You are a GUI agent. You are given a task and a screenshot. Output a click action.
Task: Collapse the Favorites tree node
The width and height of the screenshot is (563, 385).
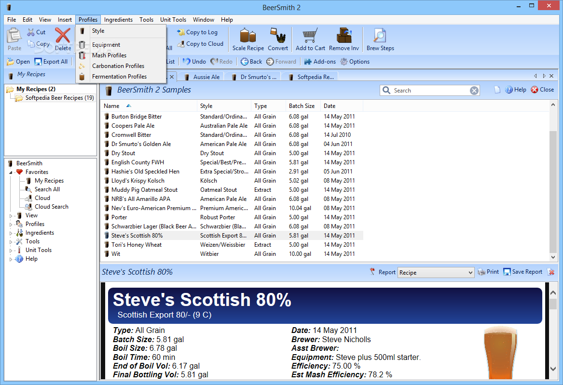[11, 173]
